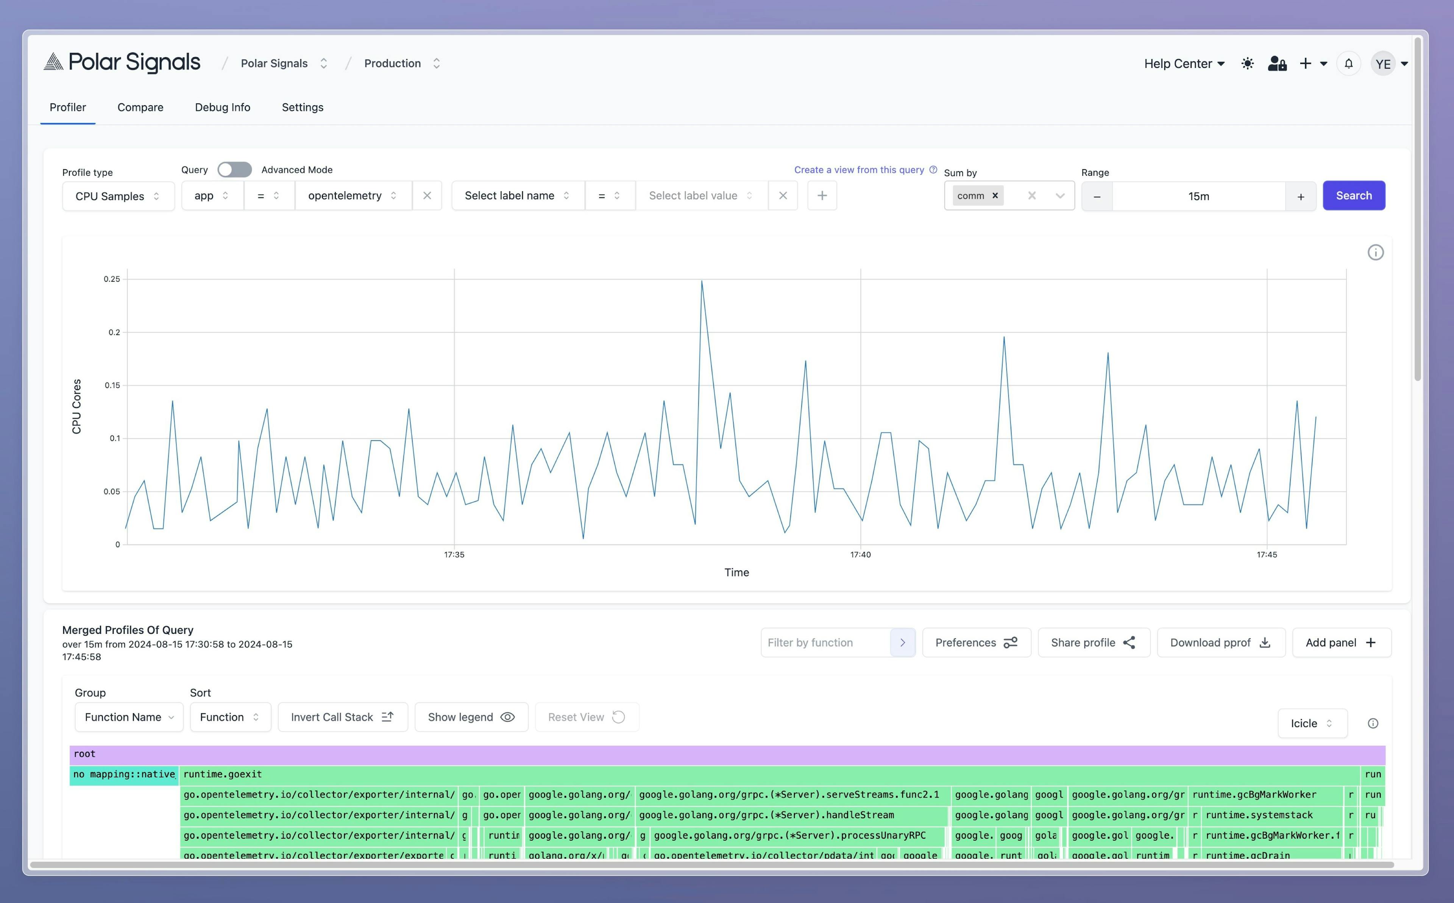Expand the Profile type dropdown
Viewport: 1454px width, 903px height.
click(x=117, y=196)
